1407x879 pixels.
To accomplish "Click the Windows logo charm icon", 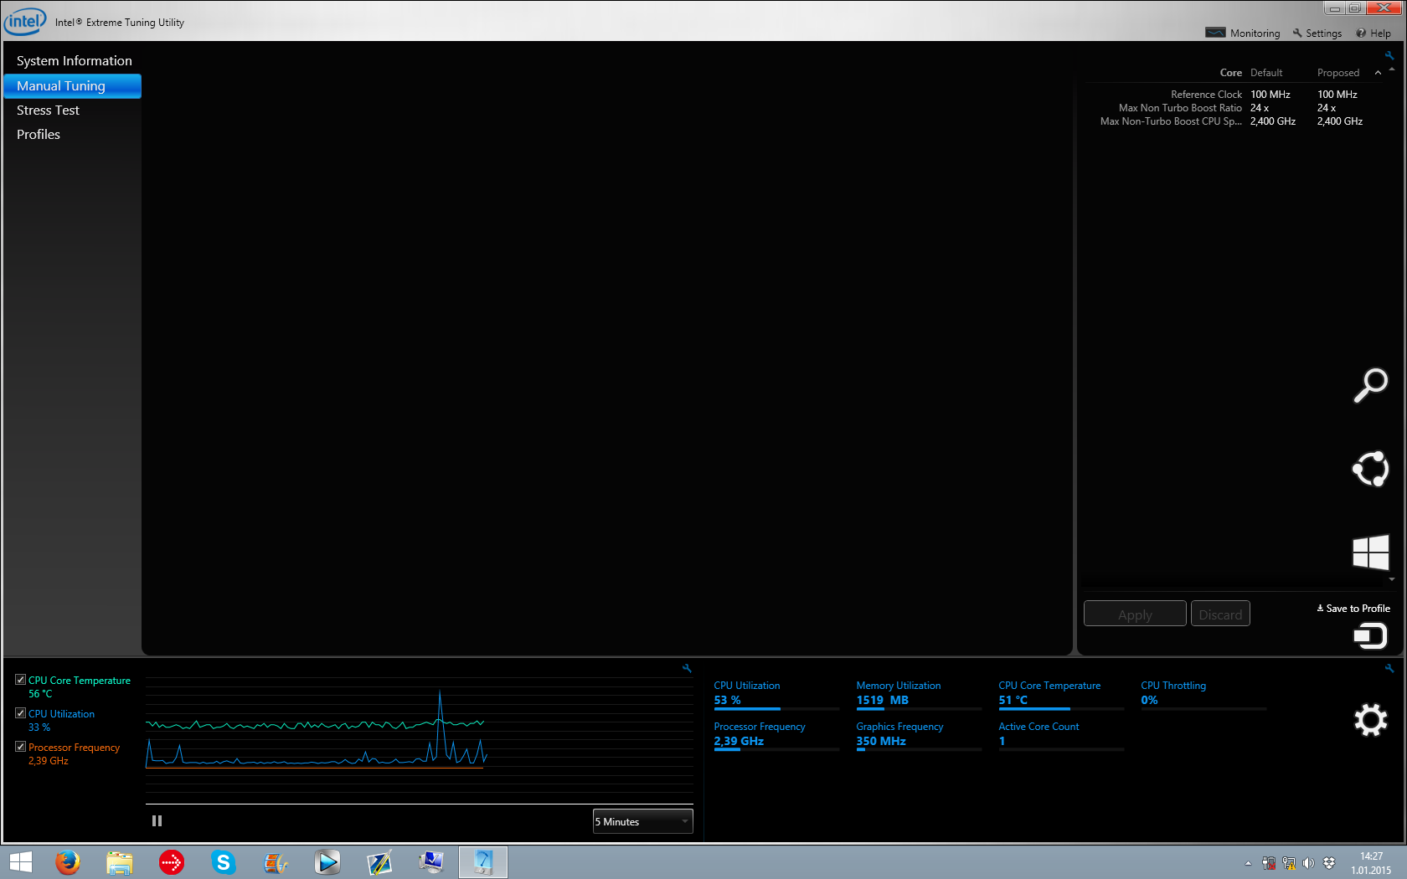I will (1370, 553).
